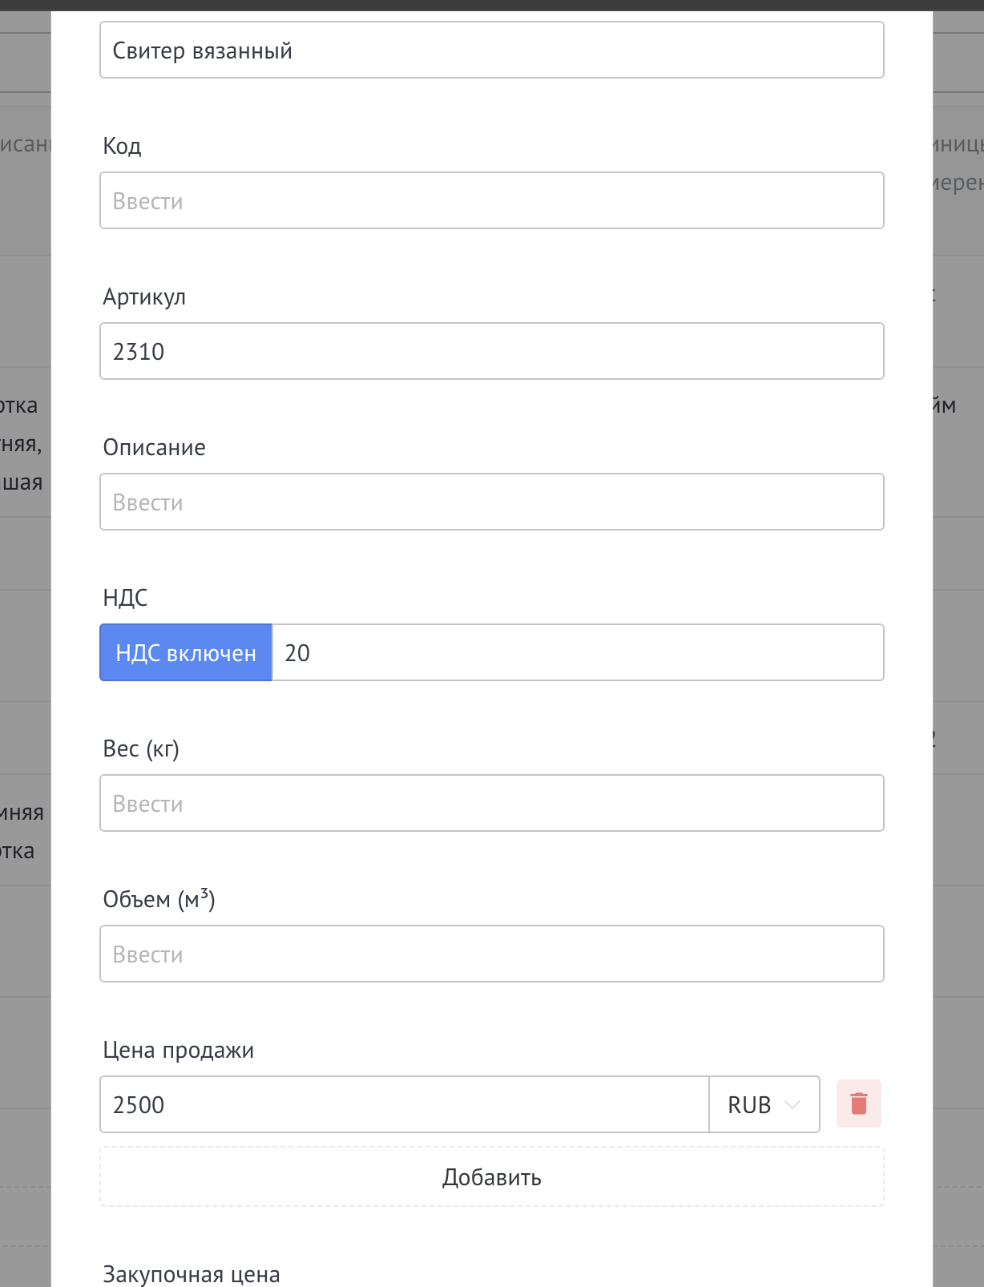Click the 'Цена продажи' label
Screen dimensions: 984x1287
(178, 1050)
